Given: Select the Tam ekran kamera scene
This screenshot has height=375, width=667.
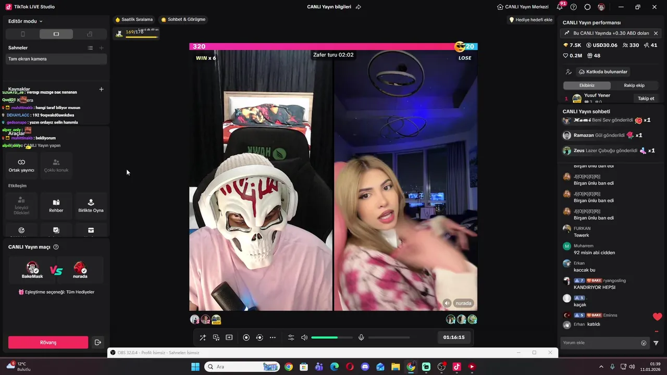Looking at the screenshot, I should click(56, 59).
